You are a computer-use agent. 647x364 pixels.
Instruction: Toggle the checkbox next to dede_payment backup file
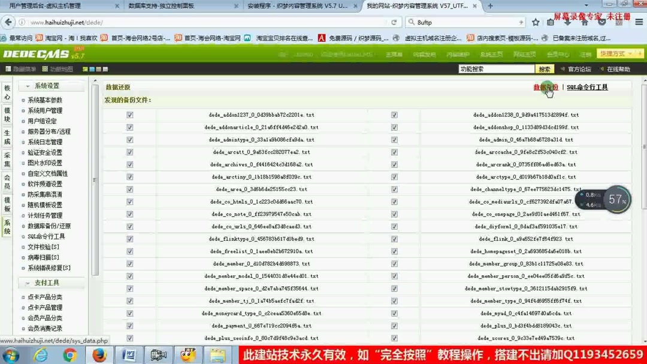pos(129,326)
